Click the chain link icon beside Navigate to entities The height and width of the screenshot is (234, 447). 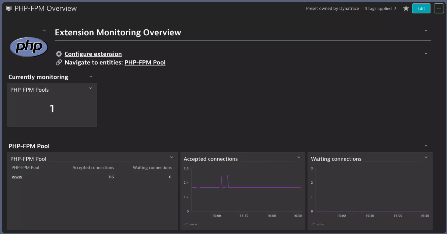pos(59,62)
